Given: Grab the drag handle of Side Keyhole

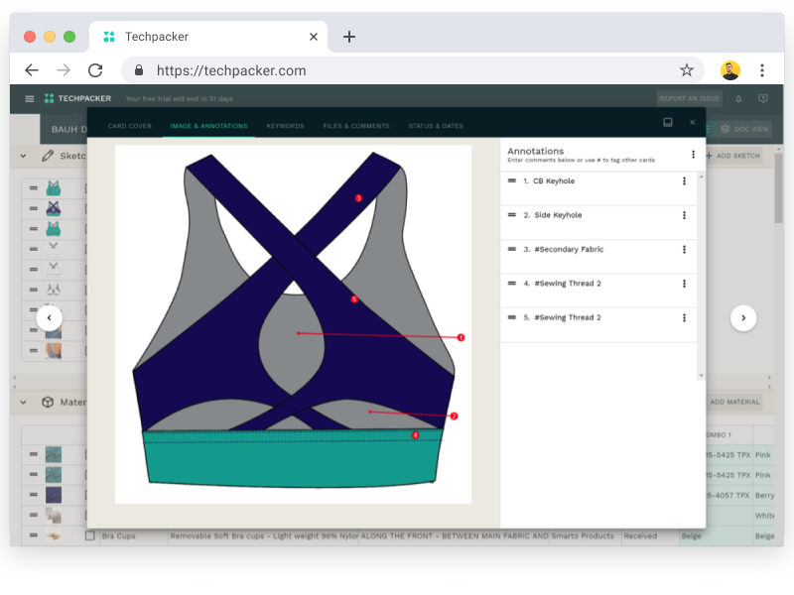Looking at the screenshot, I should [x=512, y=215].
